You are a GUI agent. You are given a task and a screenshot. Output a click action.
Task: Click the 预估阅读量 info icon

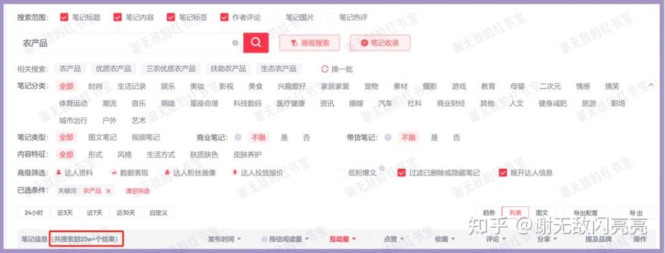coord(265,239)
